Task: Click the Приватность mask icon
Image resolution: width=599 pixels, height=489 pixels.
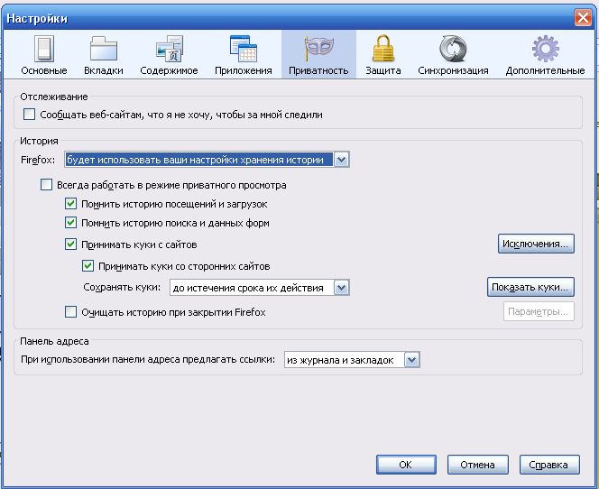Action: coord(318,50)
